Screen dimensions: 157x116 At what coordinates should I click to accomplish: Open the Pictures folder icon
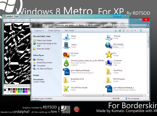pyautogui.click(x=109, y=37)
